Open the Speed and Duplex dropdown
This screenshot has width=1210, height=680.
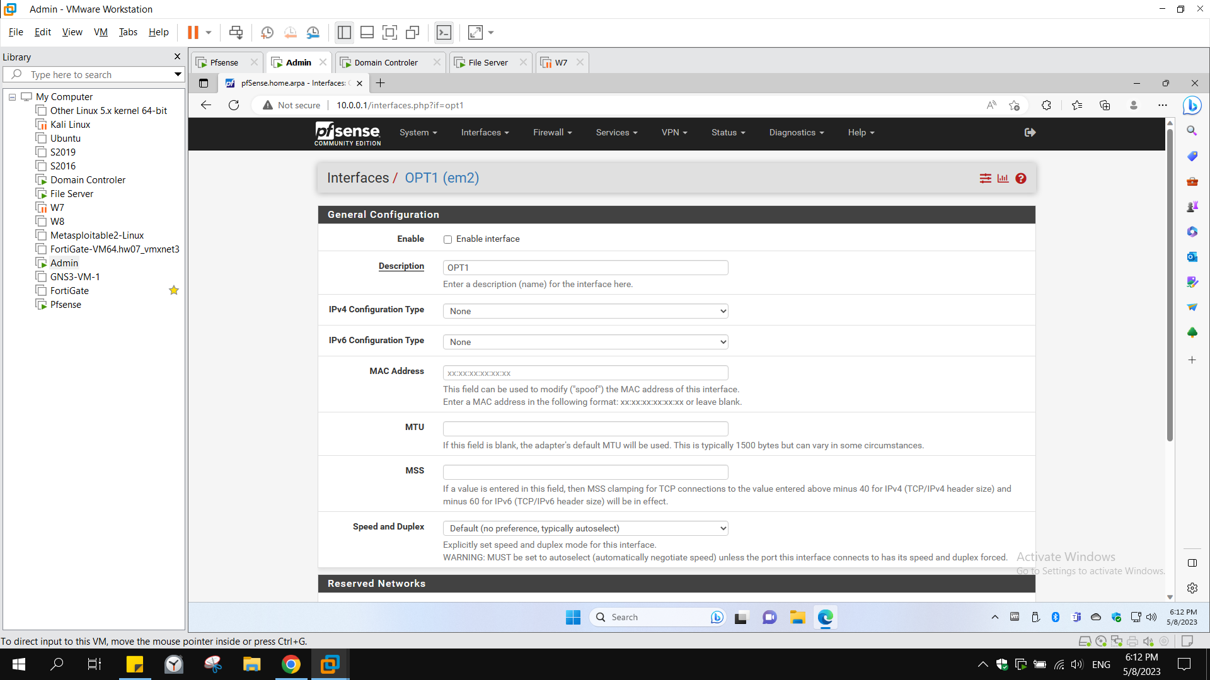tap(585, 528)
